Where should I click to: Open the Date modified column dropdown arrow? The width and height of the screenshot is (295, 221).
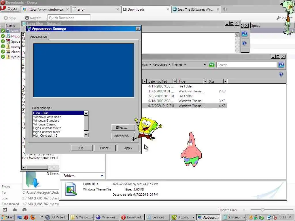coord(175,81)
